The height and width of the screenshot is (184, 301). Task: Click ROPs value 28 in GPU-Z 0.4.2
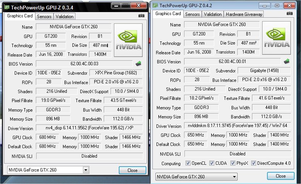(197, 80)
